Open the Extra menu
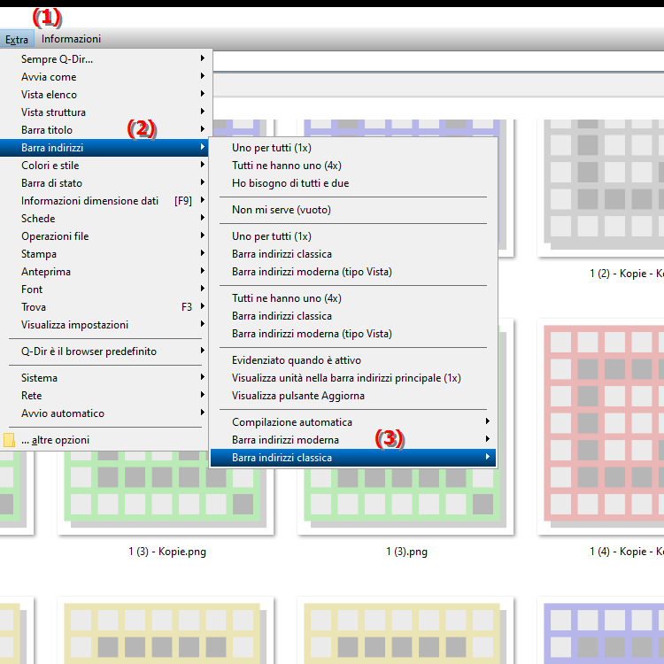This screenshot has width=664, height=664. pos(17,39)
